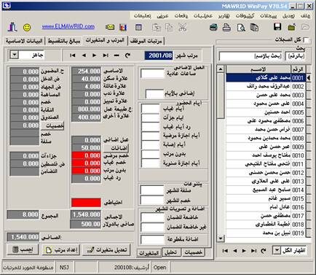This screenshot has width=316, height=275.
Task: Go to previous employee in list navigator
Action: (x=234, y=250)
